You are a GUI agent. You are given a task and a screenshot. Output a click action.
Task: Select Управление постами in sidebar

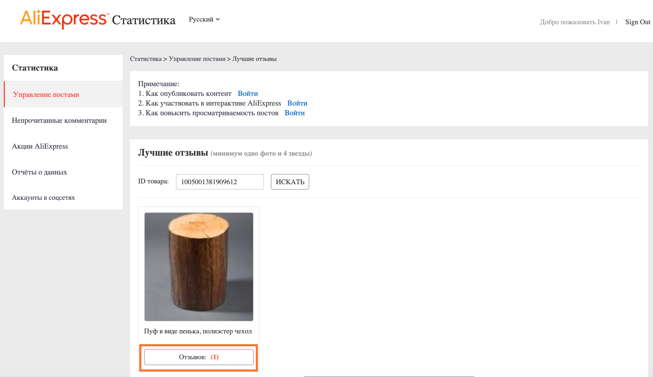pos(63,94)
